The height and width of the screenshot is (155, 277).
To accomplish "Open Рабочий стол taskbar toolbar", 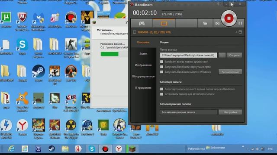I will coord(196,149).
